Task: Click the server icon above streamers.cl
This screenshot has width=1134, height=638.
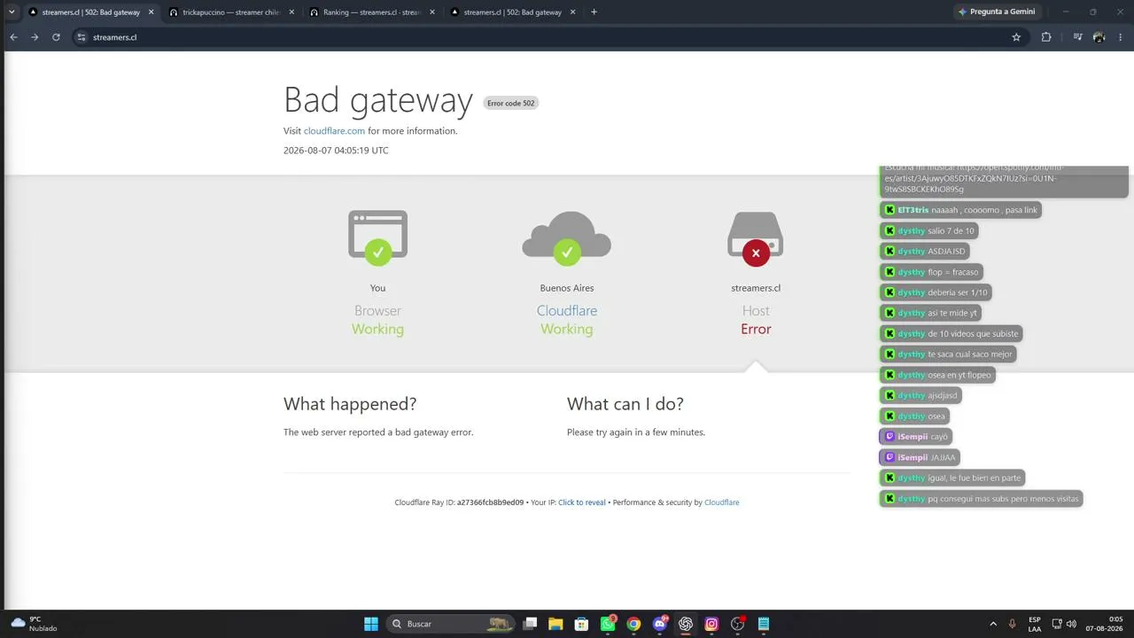Action: (x=756, y=237)
